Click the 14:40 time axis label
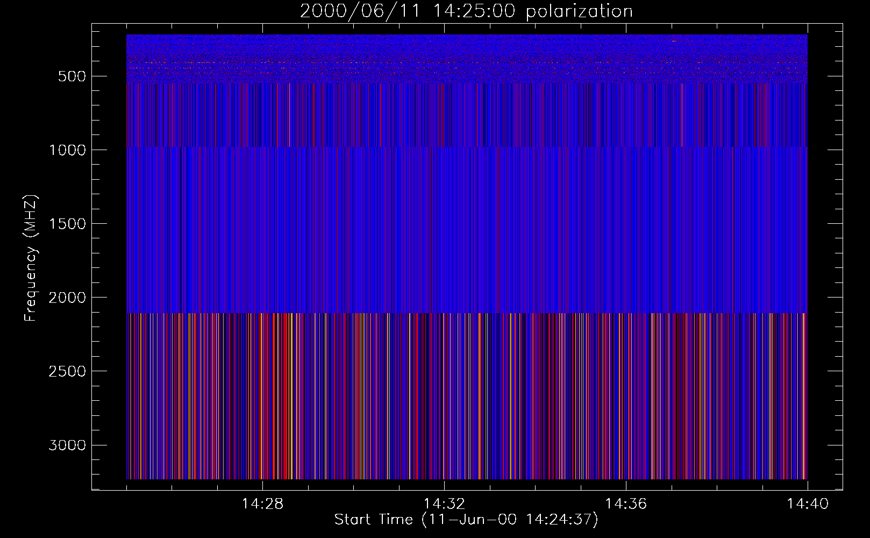The image size is (870, 538). 808,504
